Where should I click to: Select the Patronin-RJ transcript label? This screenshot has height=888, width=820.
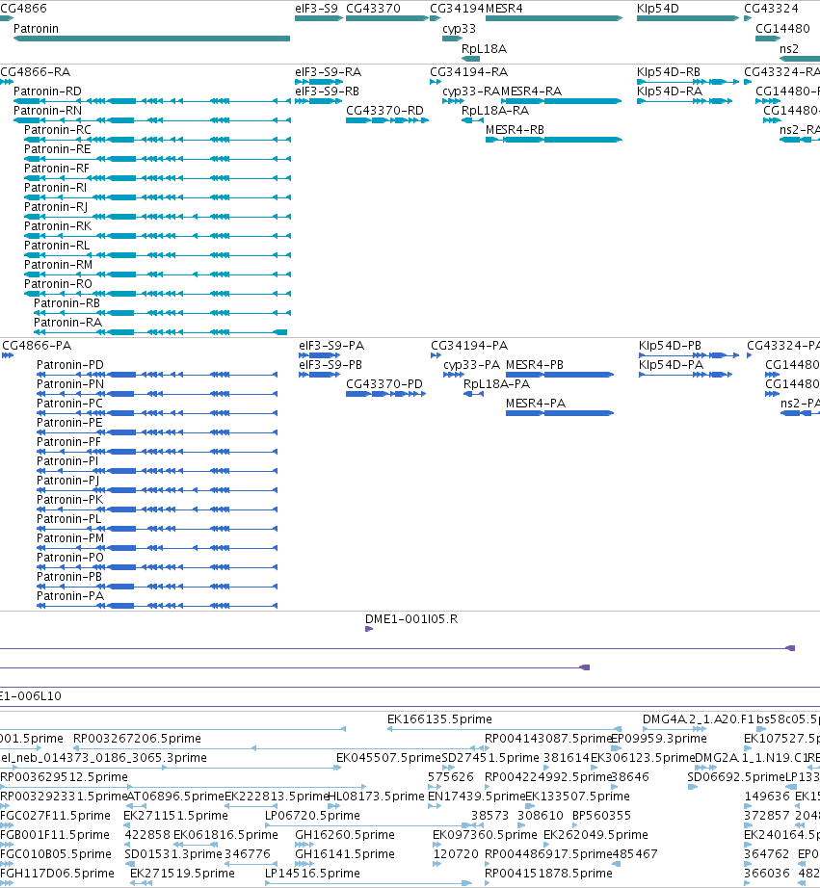click(56, 207)
